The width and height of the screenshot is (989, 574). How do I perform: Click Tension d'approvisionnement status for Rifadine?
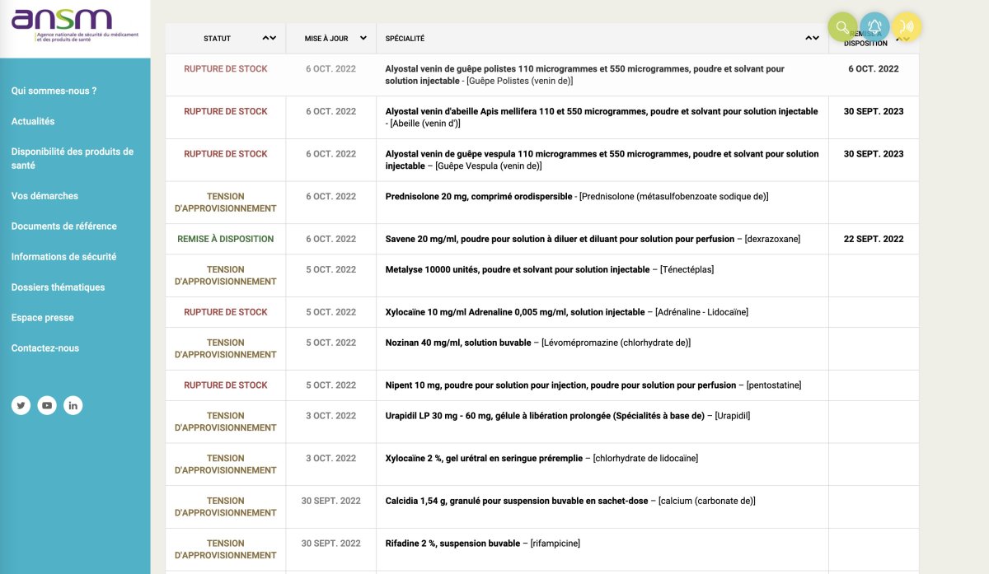click(x=226, y=549)
